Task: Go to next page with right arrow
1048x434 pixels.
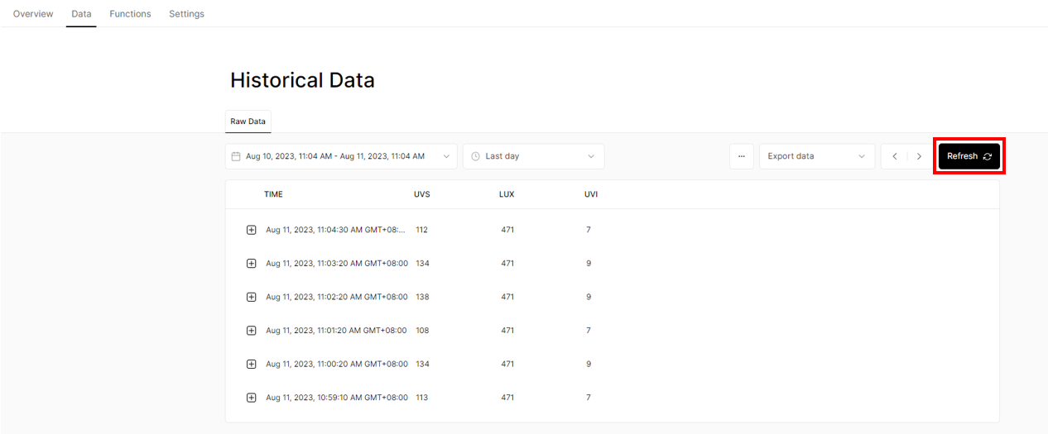Action: click(x=919, y=156)
